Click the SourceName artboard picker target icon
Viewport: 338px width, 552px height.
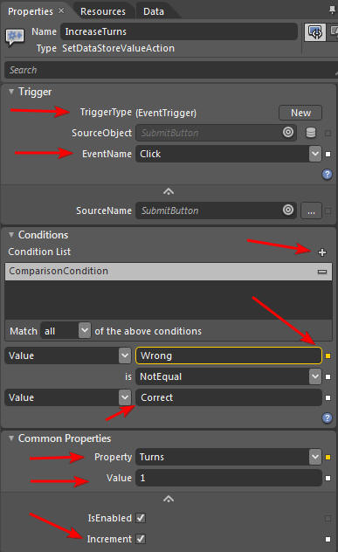coord(288,210)
